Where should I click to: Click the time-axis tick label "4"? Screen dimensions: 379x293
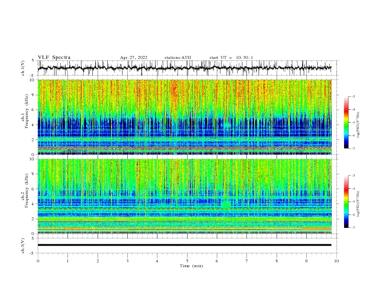pyautogui.click(x=157, y=261)
